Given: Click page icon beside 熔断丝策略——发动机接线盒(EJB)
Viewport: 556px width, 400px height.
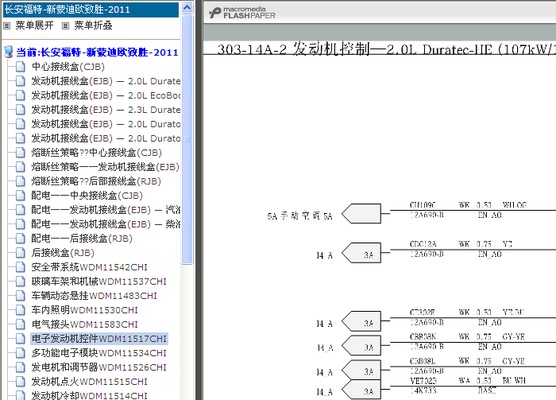Looking at the screenshot, I should 21,167.
